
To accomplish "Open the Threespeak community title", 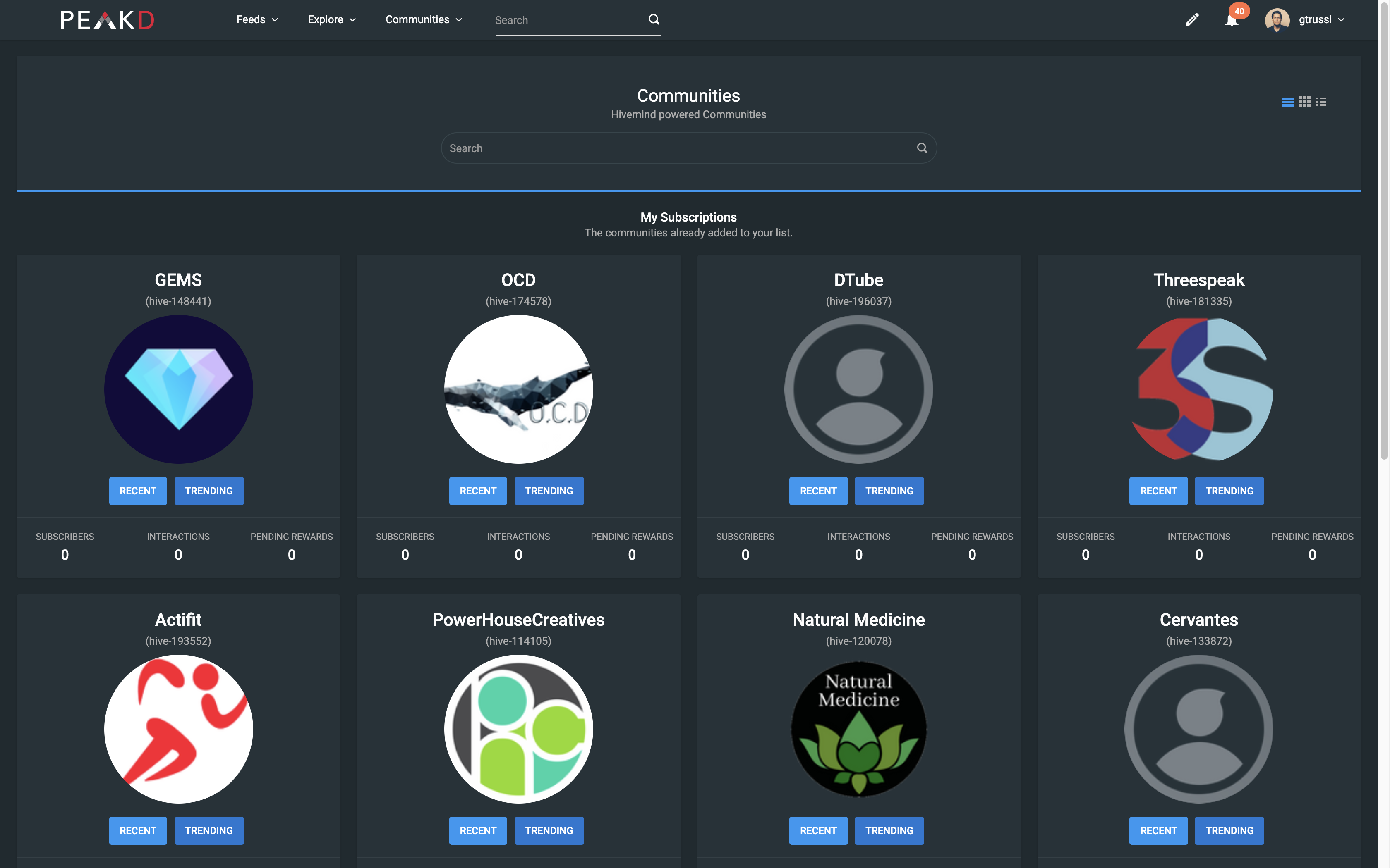I will [x=1199, y=279].
